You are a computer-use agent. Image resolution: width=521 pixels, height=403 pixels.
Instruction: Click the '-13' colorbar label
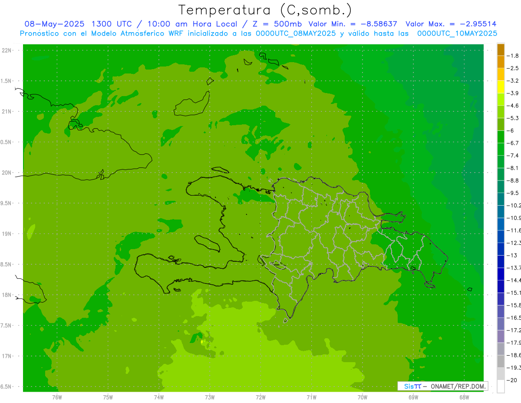[512, 255]
